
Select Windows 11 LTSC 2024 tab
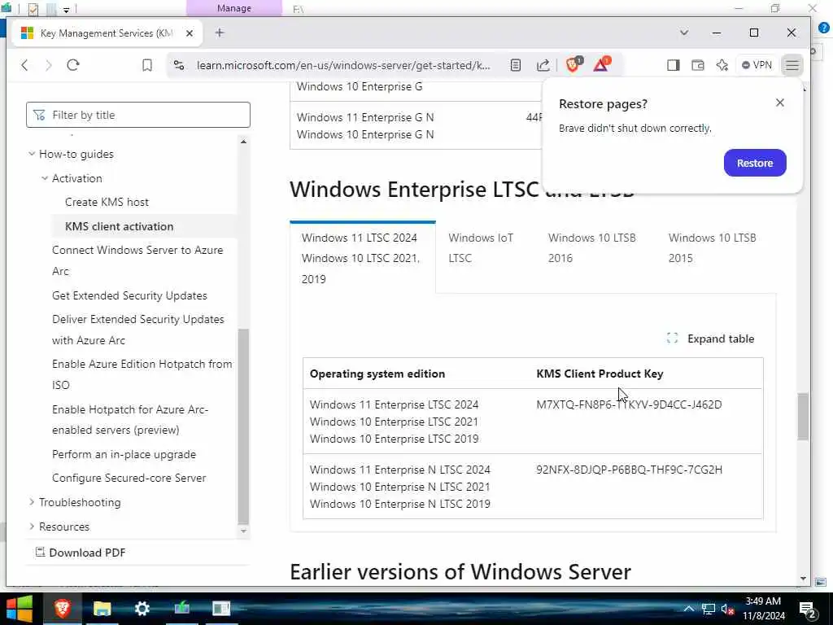362,258
